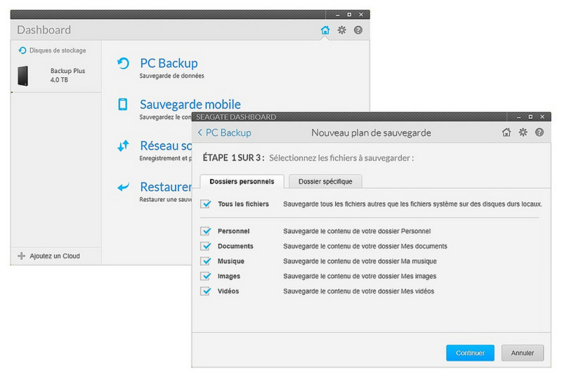The height and width of the screenshot is (375, 562).
Task: Open Sauvegarde mobile heading in Dashboard
Action: [x=190, y=104]
